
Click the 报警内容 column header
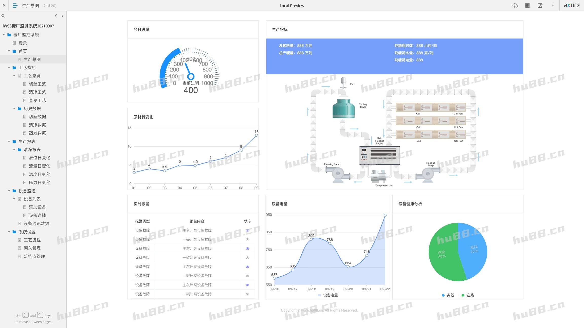[x=197, y=221]
